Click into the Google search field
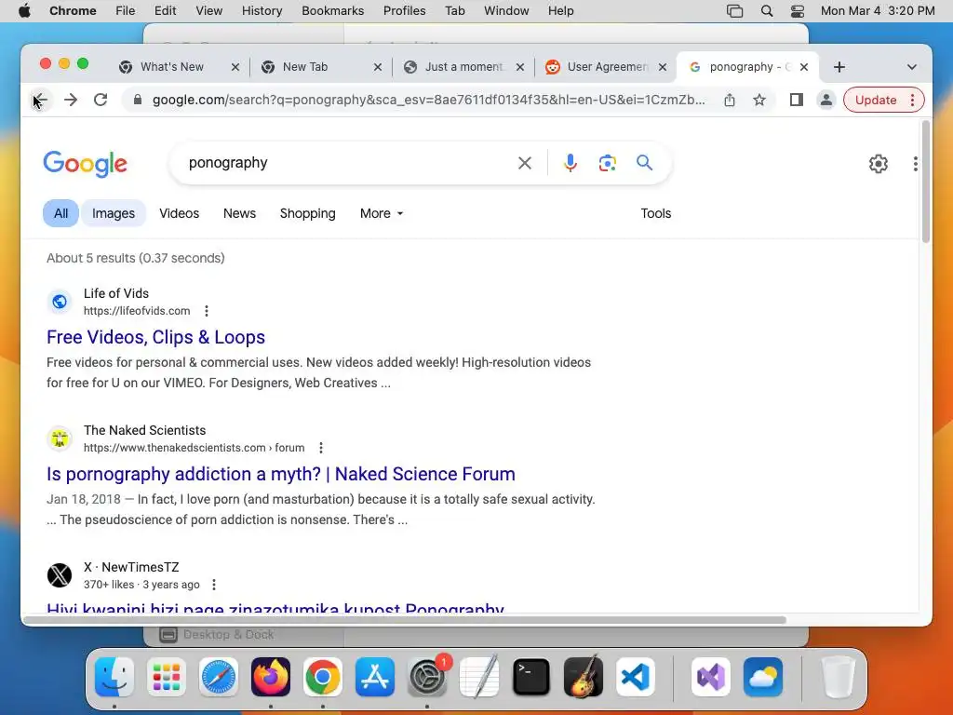Screen dimensions: 953x715 [350, 163]
